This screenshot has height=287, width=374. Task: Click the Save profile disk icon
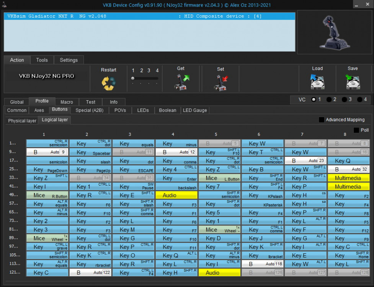point(353,82)
